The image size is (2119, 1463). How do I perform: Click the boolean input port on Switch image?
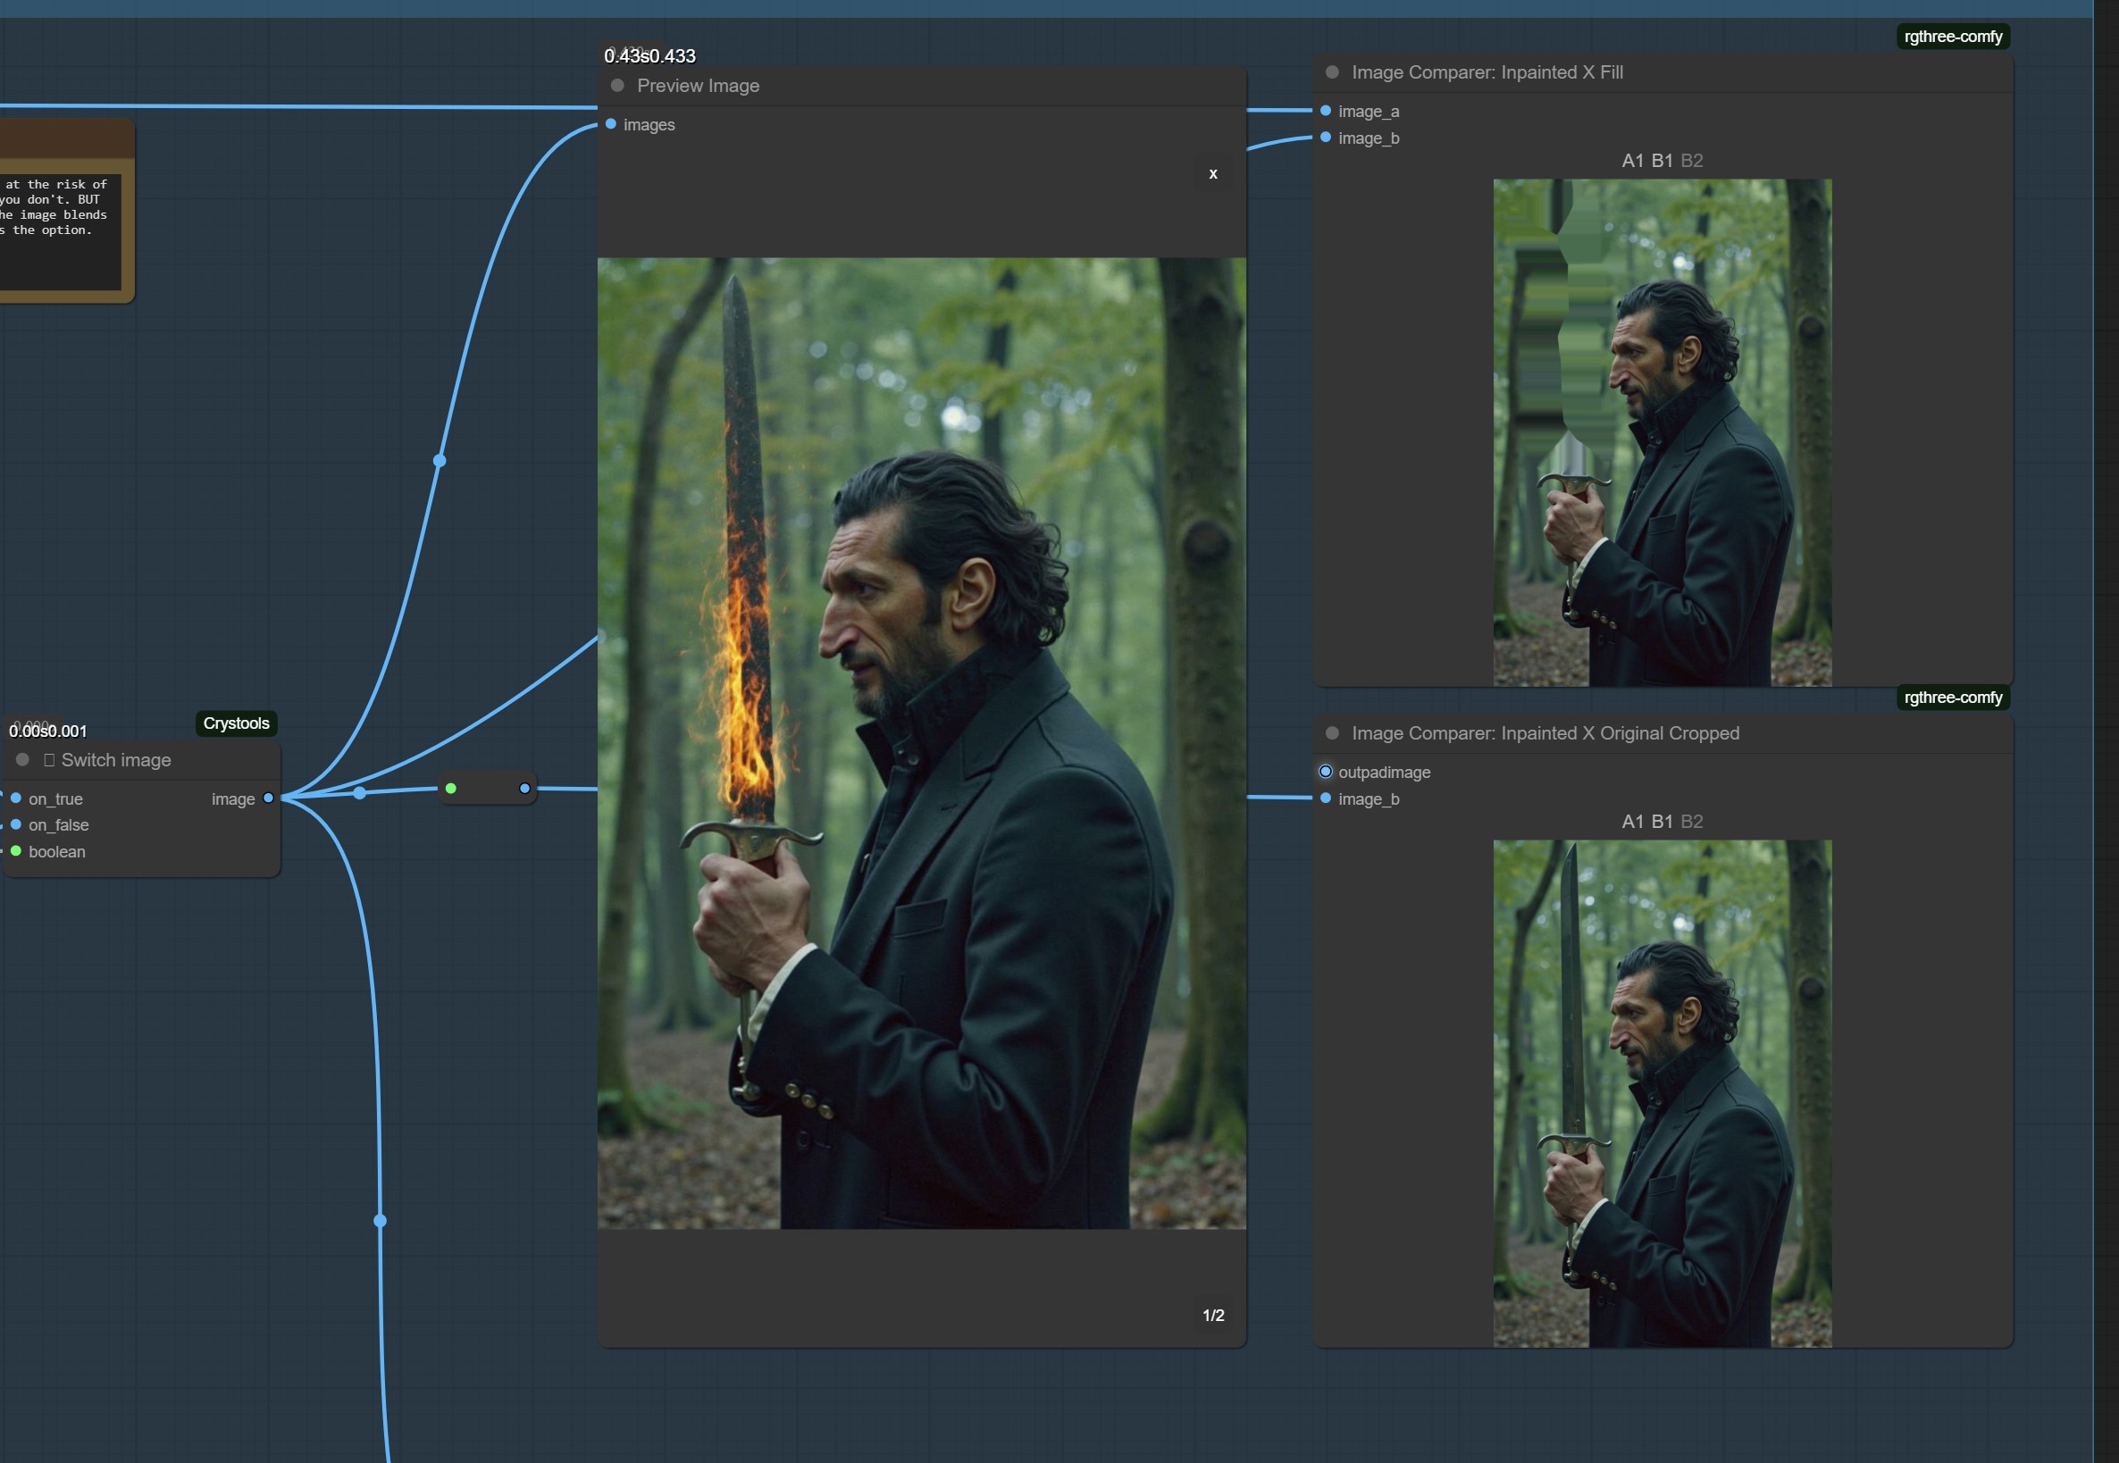pyautogui.click(x=15, y=850)
